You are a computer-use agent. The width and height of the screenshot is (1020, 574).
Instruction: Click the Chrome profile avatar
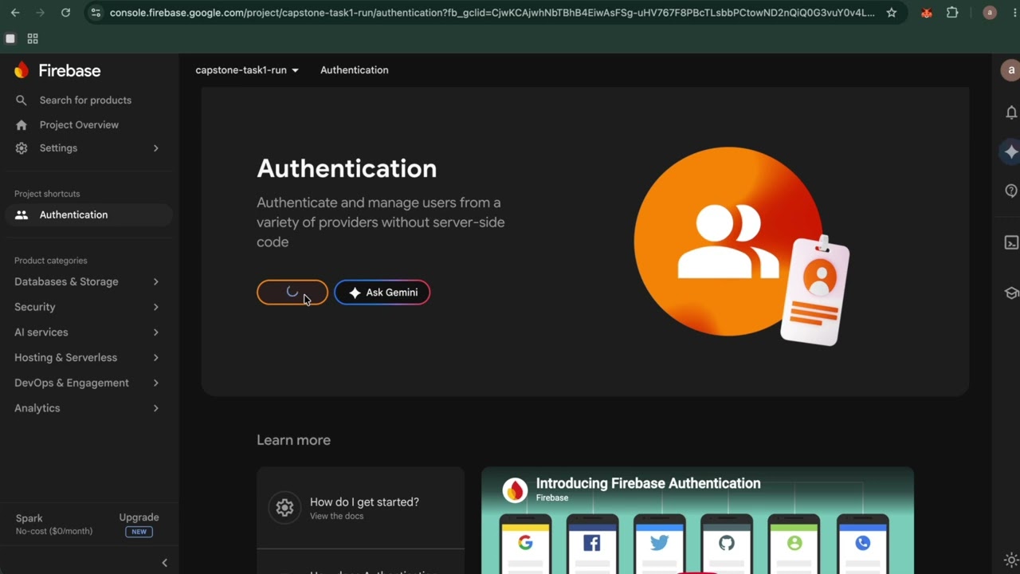point(990,13)
